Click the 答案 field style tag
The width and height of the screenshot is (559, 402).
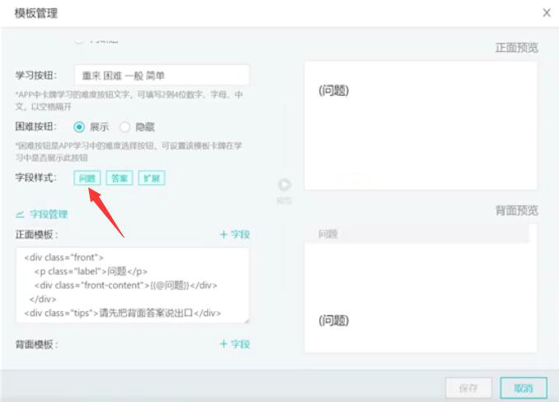tap(120, 177)
